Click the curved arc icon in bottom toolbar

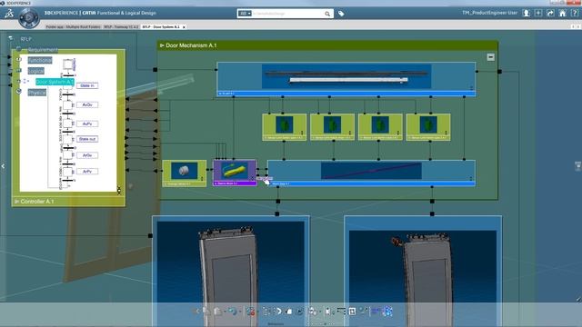click(278, 312)
